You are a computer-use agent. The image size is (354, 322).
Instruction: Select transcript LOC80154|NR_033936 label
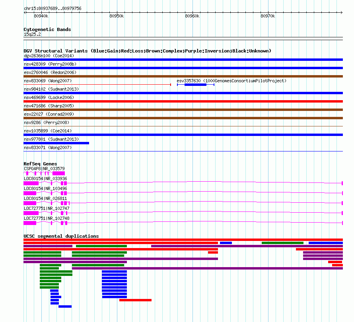45,179
